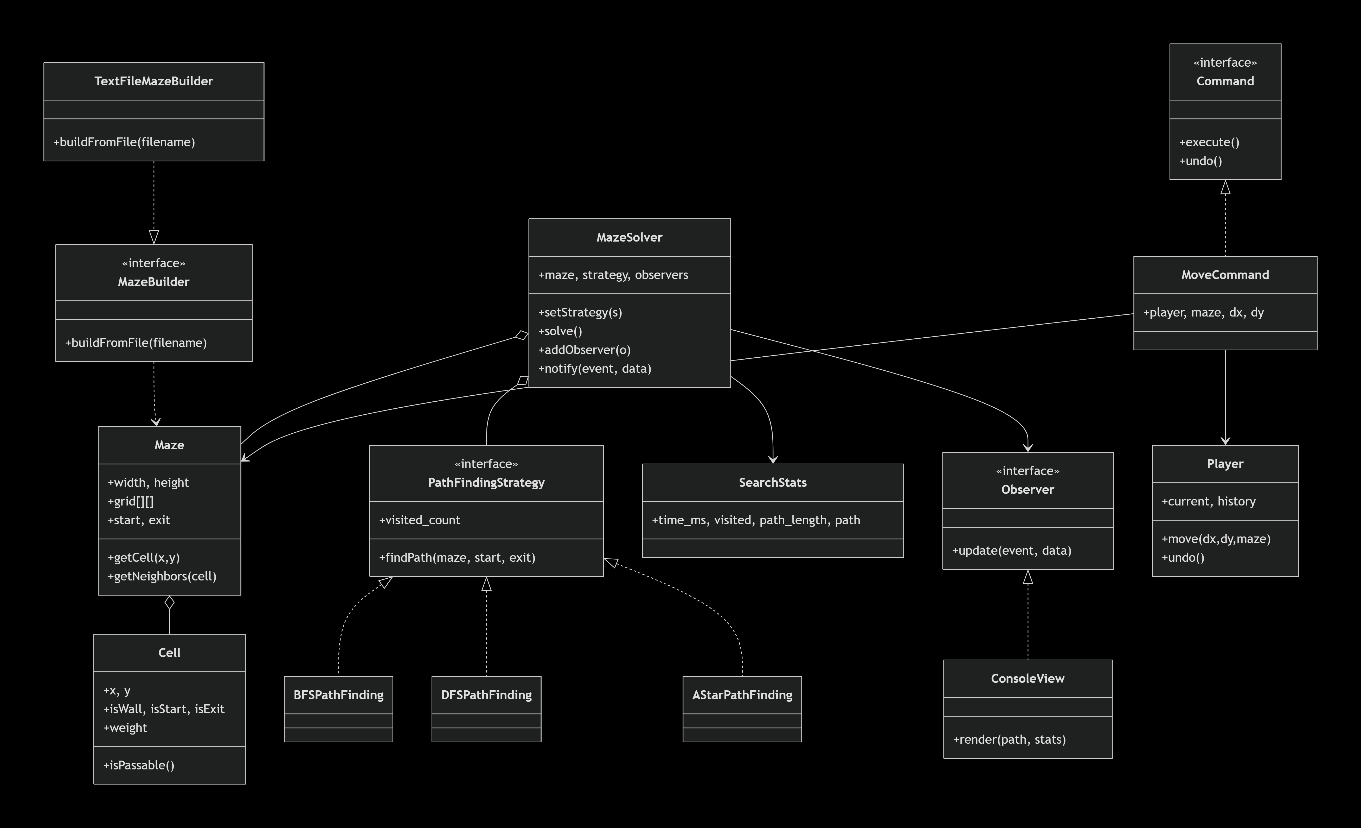1361x828 pixels.
Task: Click +buildFromFile(filename) in TextFileMazeBuilder box
Action: pos(124,142)
